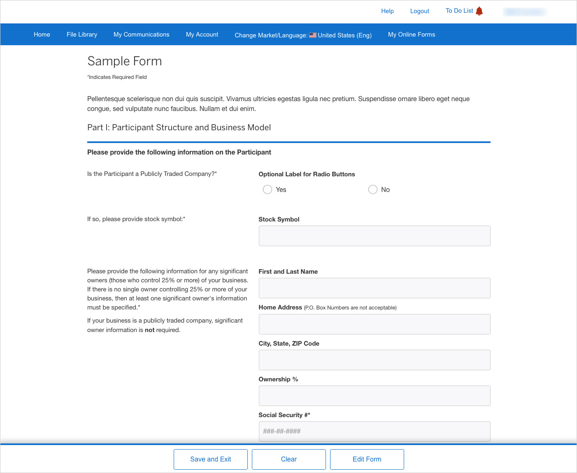Click the First and Last Name field
Image resolution: width=577 pixels, height=473 pixels.
click(x=374, y=288)
